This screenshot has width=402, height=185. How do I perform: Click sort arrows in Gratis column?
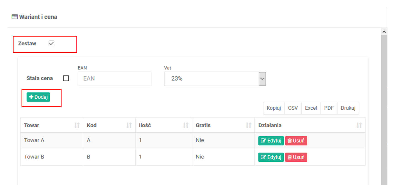coord(249,125)
